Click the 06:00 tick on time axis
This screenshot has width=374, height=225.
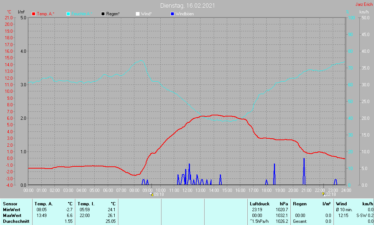(108, 190)
